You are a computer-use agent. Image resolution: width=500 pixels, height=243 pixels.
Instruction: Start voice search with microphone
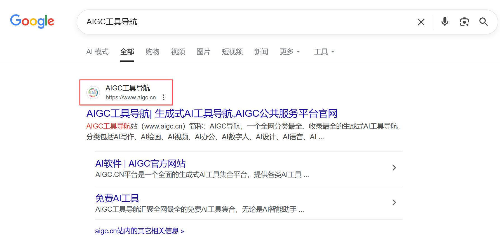click(x=445, y=22)
